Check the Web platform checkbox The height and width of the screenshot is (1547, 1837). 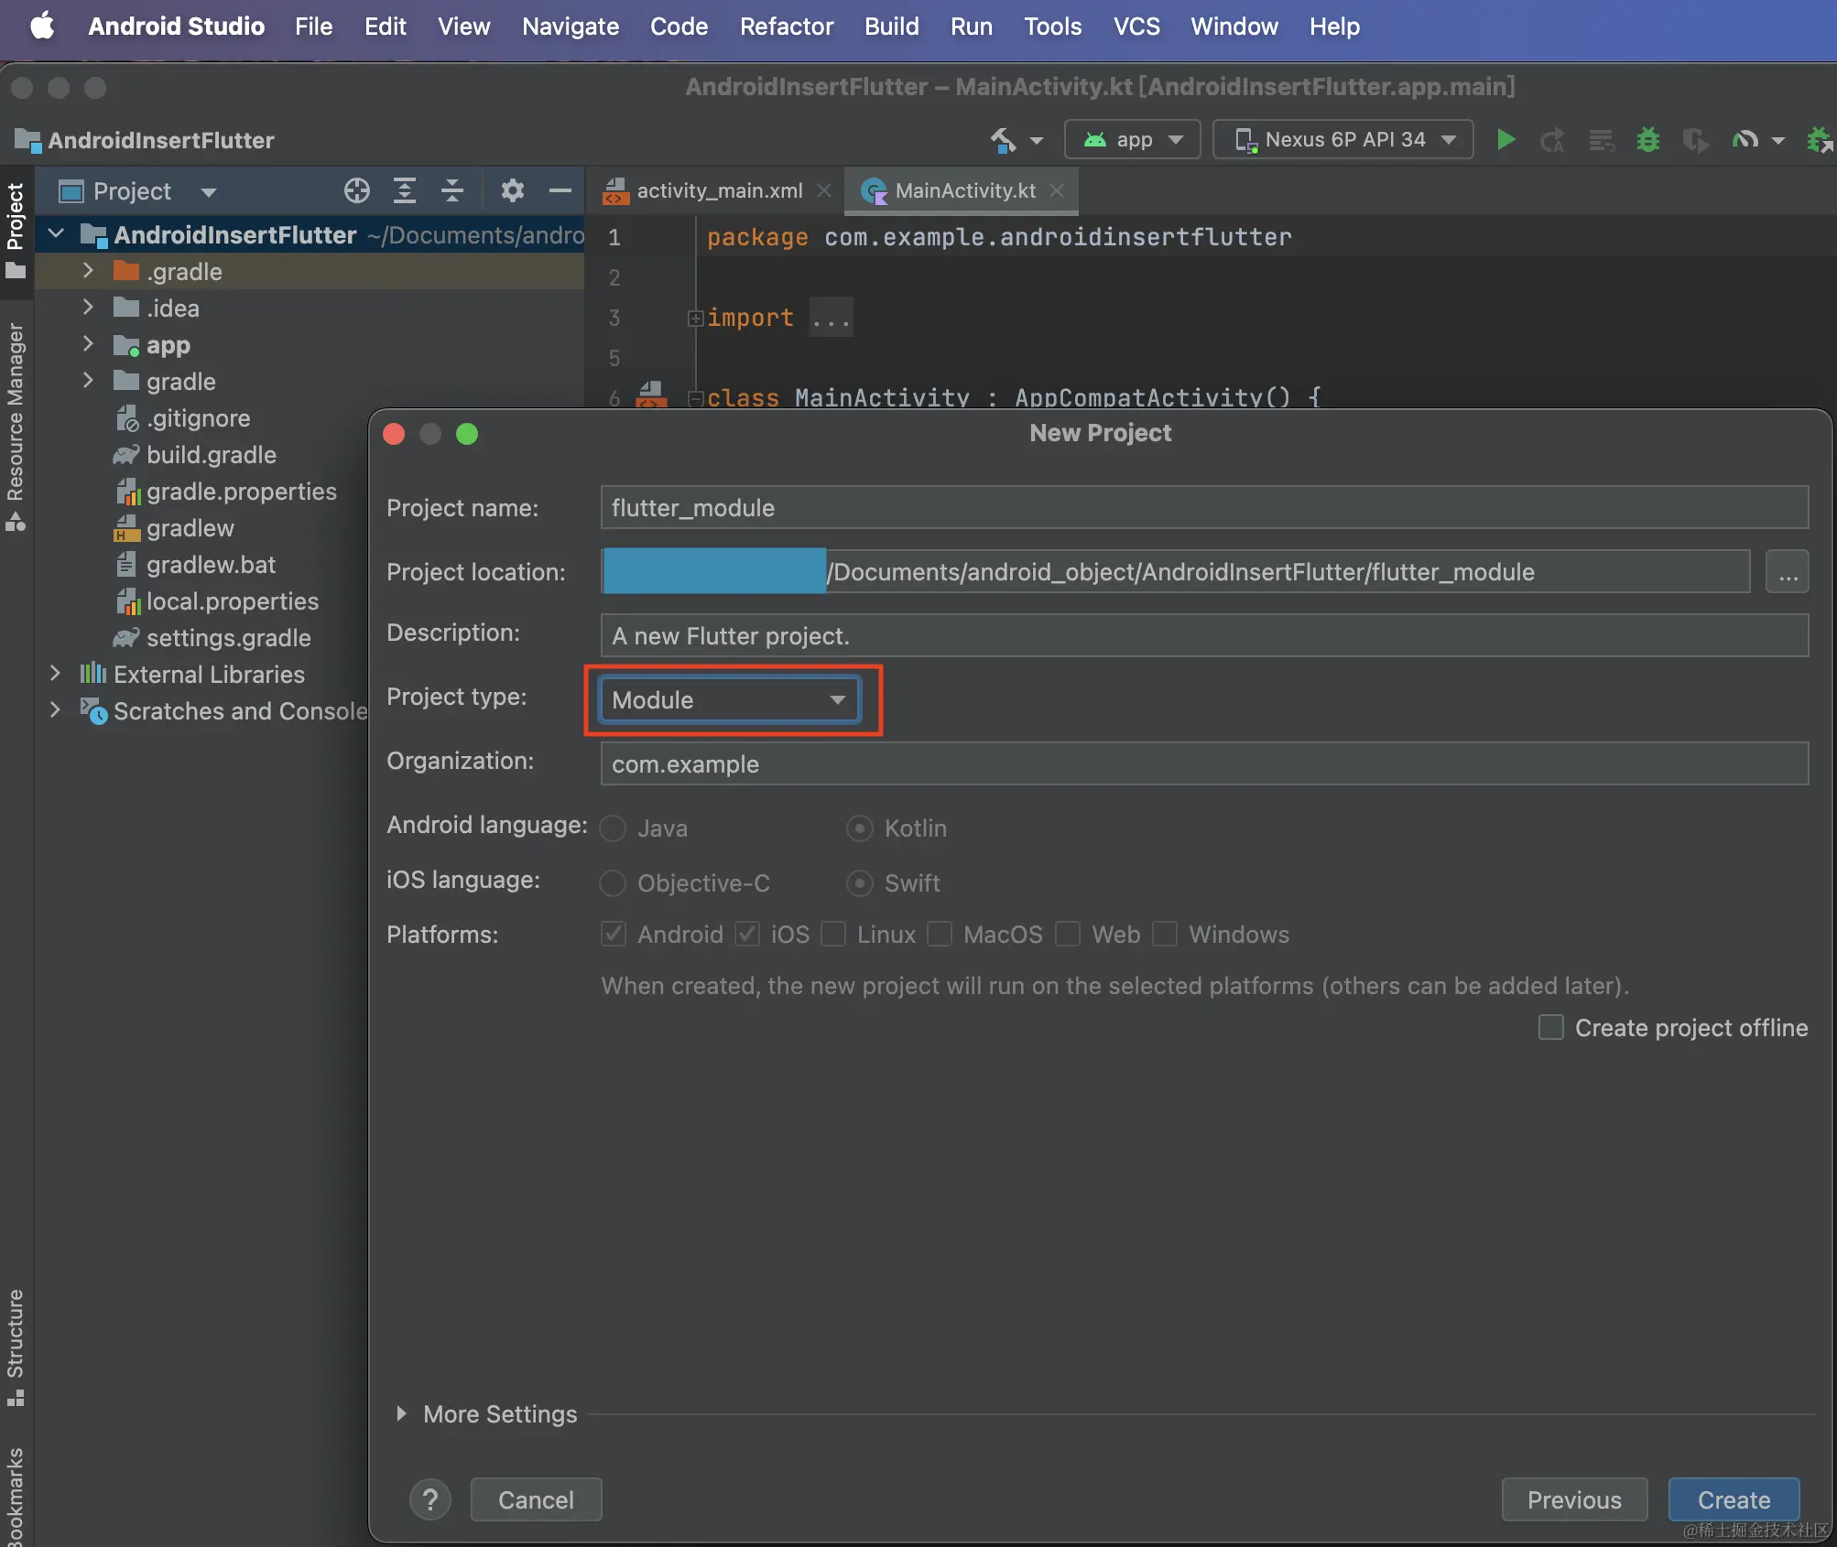[1068, 934]
